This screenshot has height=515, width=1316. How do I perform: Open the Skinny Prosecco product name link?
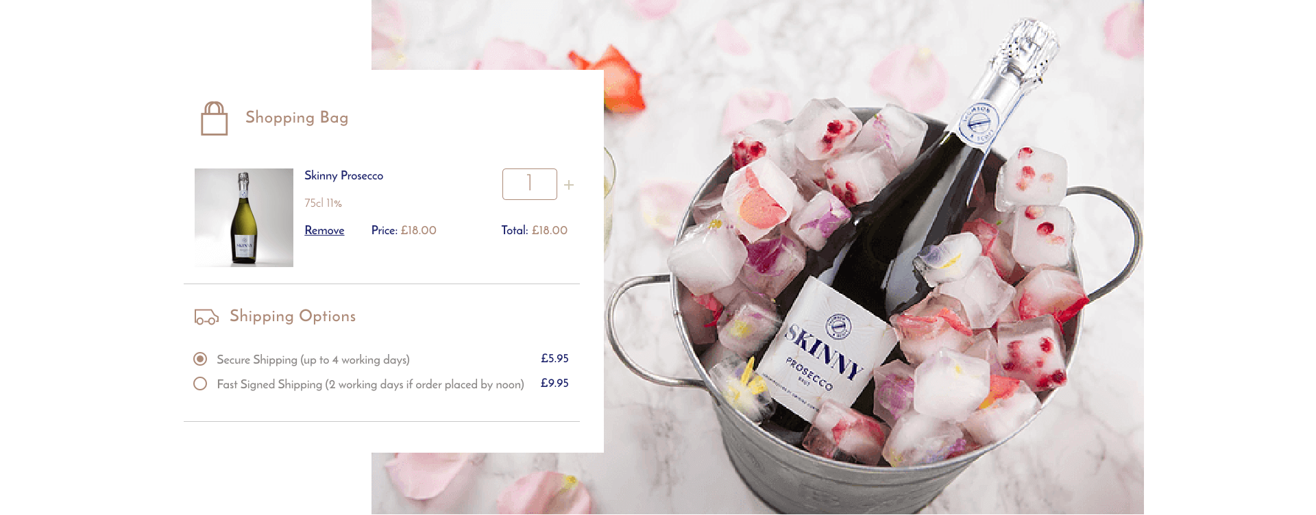point(343,175)
